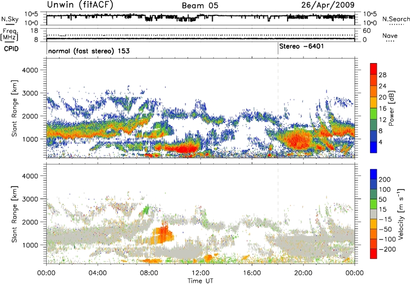Image resolution: width=410 pixels, height=284 pixels.
Task: Click the "16" label on the power color bar
Action: coord(382,109)
